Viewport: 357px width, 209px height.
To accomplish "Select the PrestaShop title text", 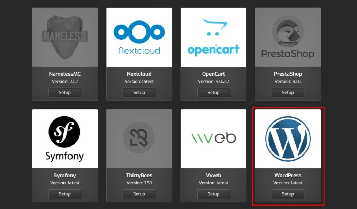I will pos(288,74).
